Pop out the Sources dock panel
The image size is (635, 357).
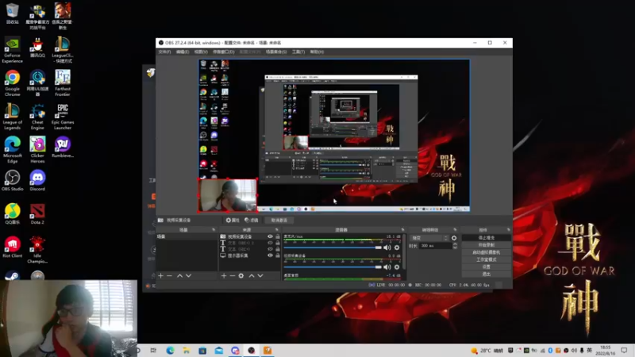click(x=276, y=230)
